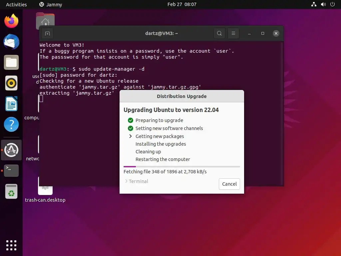341x256 pixels.
Task: Open Rhythmbox music player in dock
Action: [x=11, y=83]
